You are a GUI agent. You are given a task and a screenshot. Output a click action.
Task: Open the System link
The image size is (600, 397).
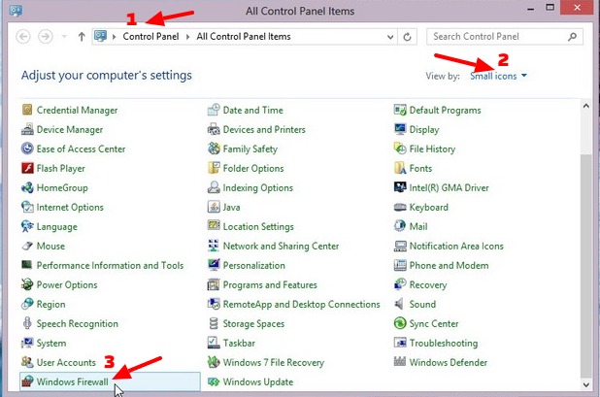51,343
